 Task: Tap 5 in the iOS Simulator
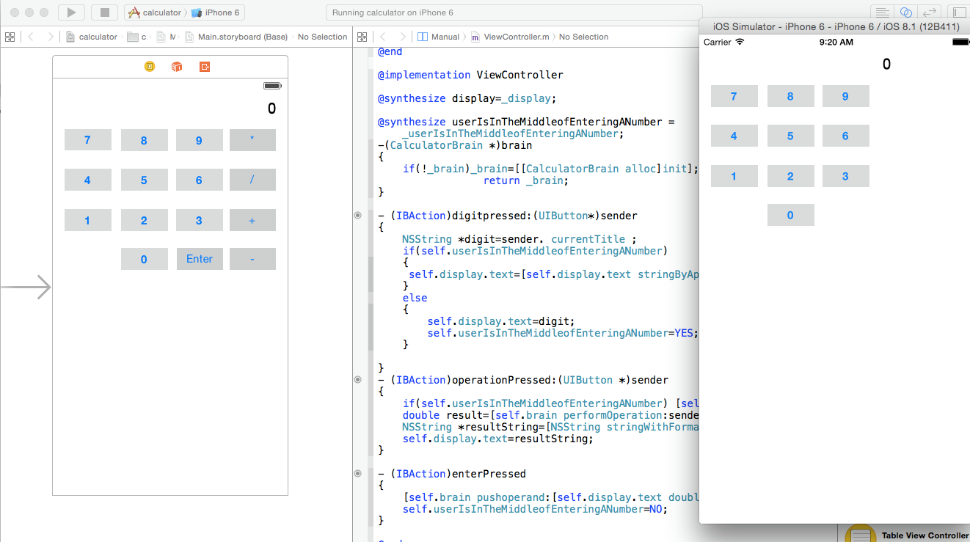point(790,136)
